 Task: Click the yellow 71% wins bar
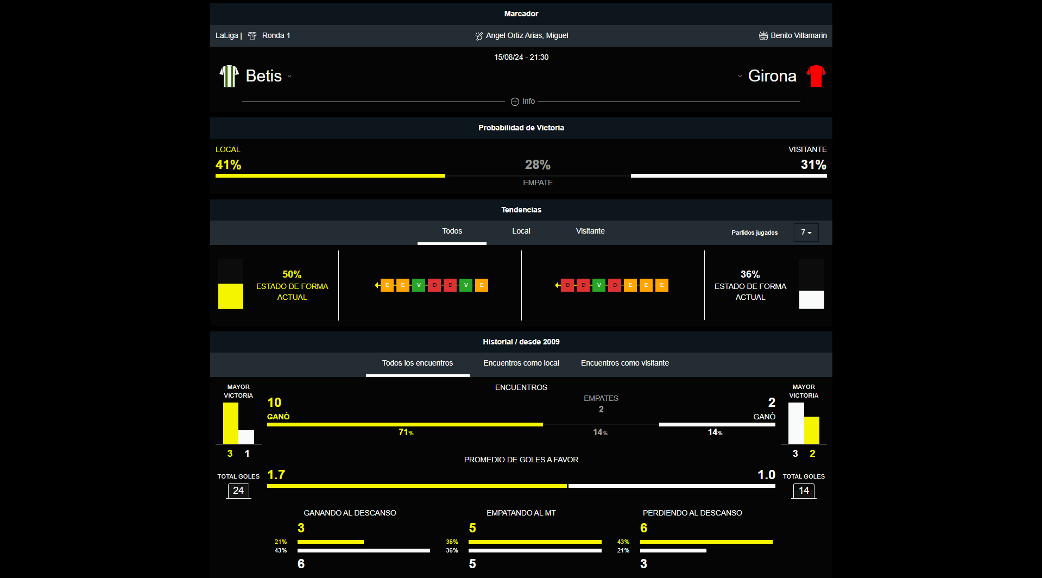(405, 425)
